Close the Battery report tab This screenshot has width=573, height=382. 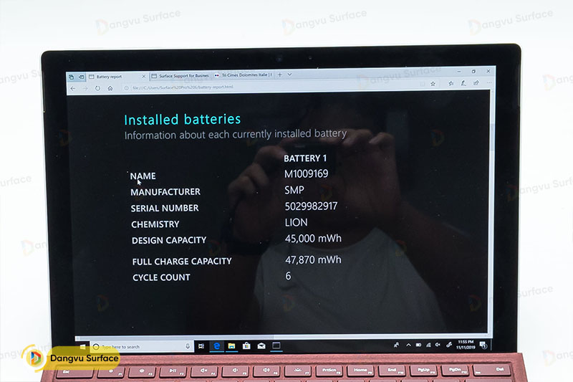[143, 75]
